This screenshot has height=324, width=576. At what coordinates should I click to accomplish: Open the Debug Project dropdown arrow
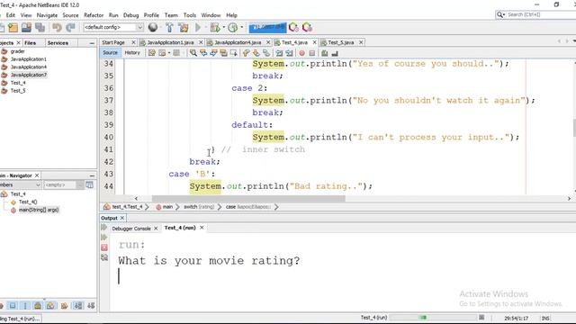click(x=224, y=27)
